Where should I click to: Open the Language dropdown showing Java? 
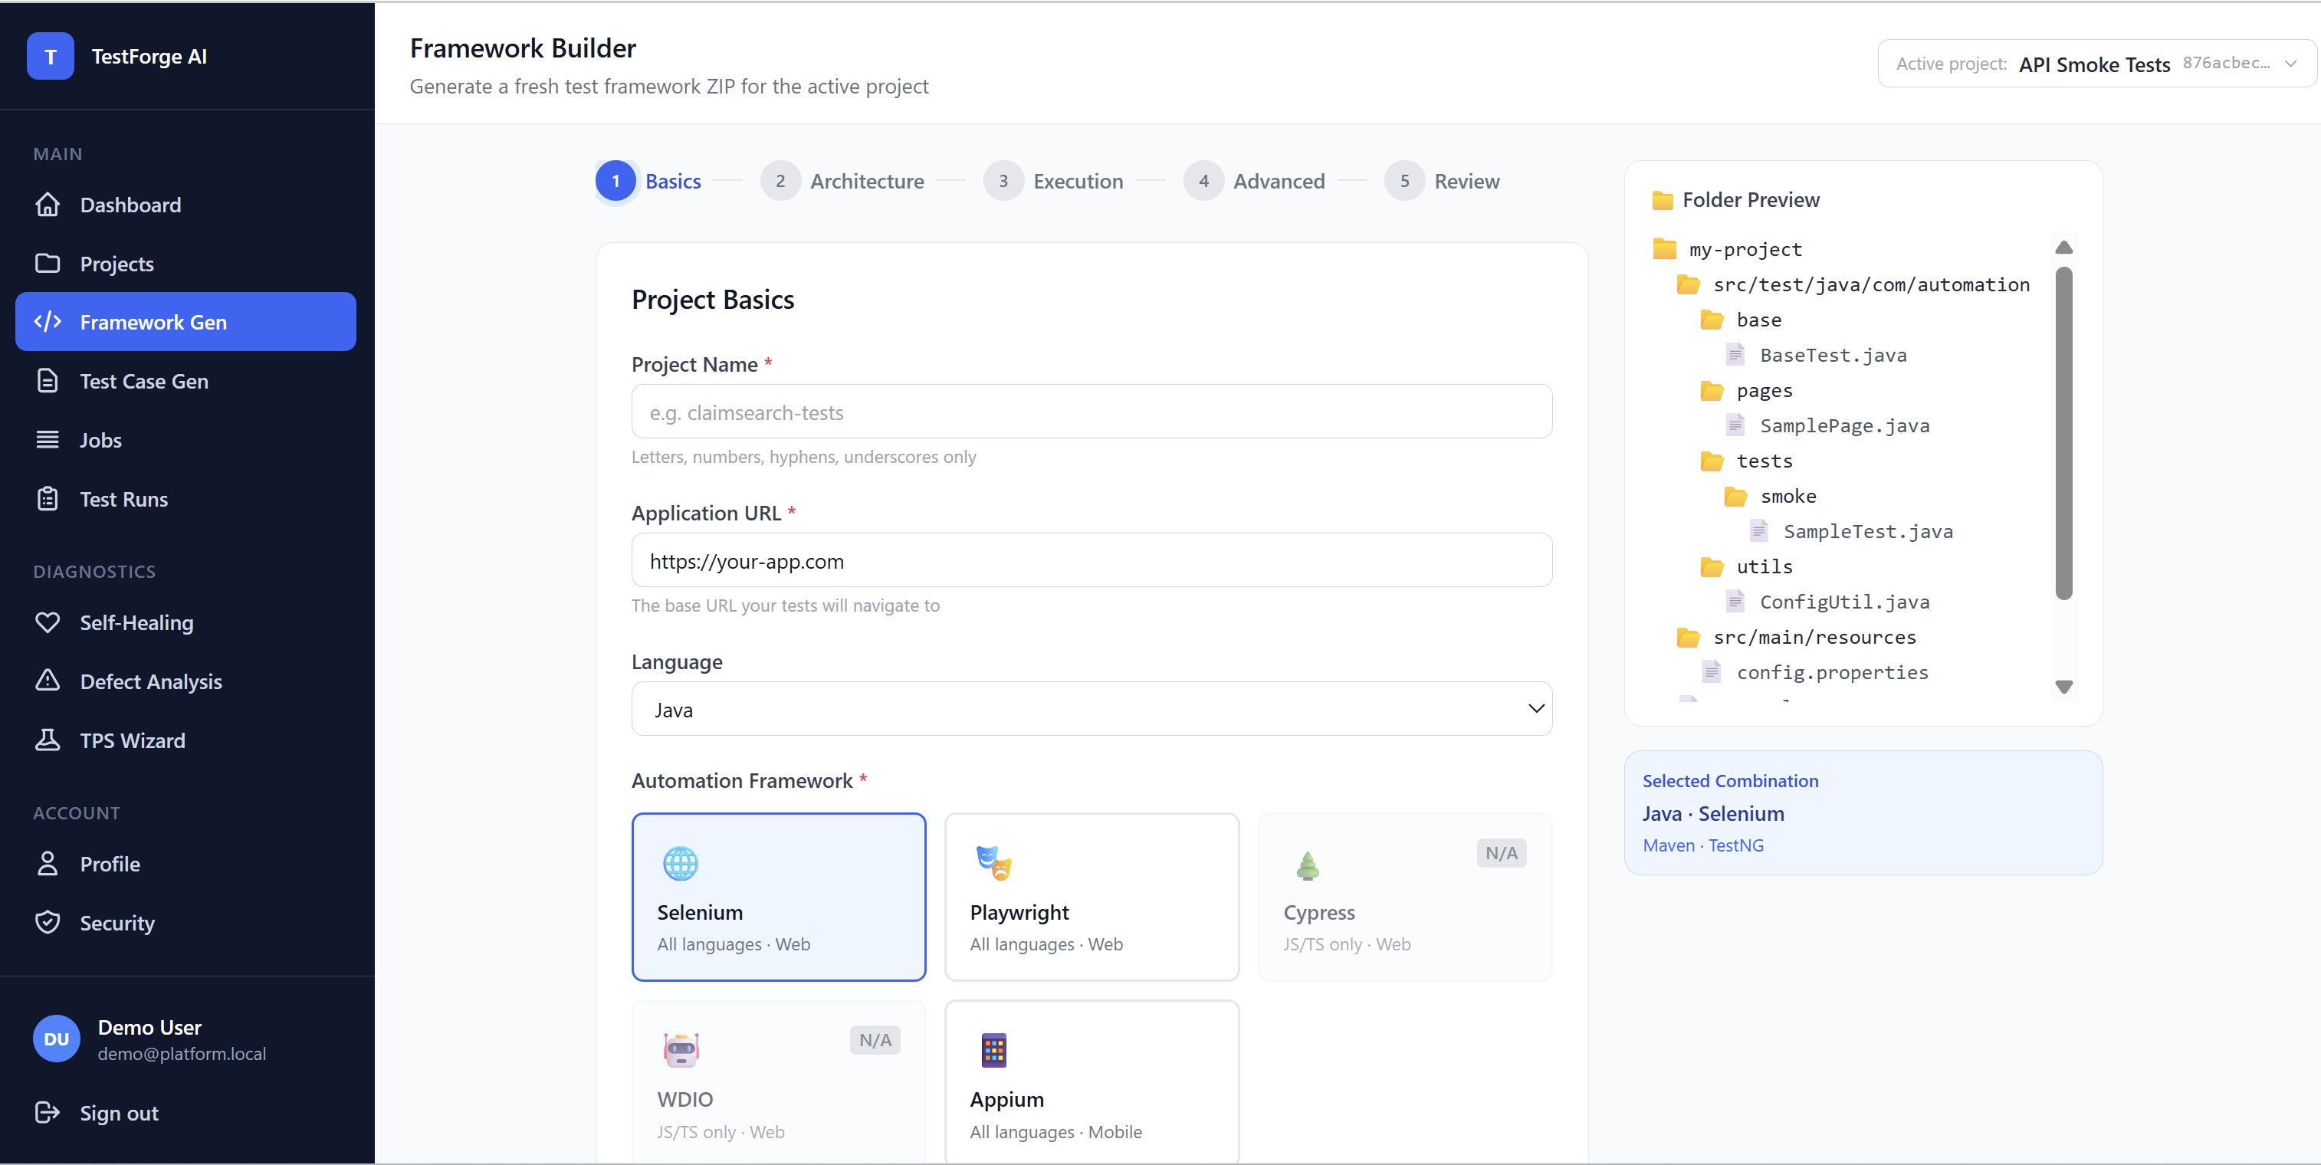click(x=1092, y=709)
